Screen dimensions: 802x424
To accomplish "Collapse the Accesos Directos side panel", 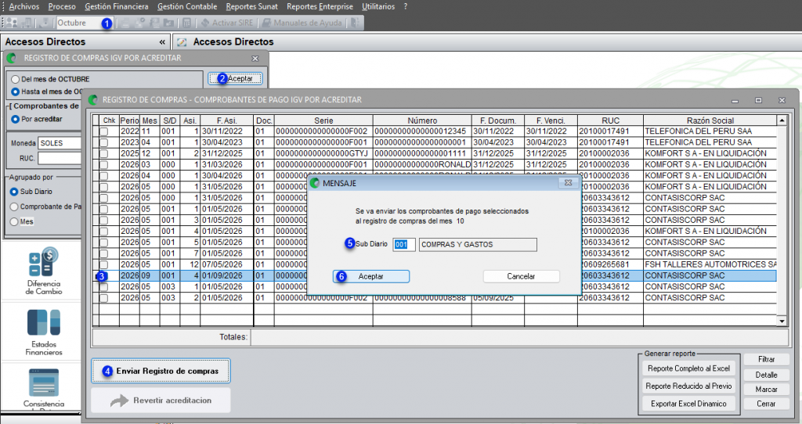I will pyautogui.click(x=162, y=42).
